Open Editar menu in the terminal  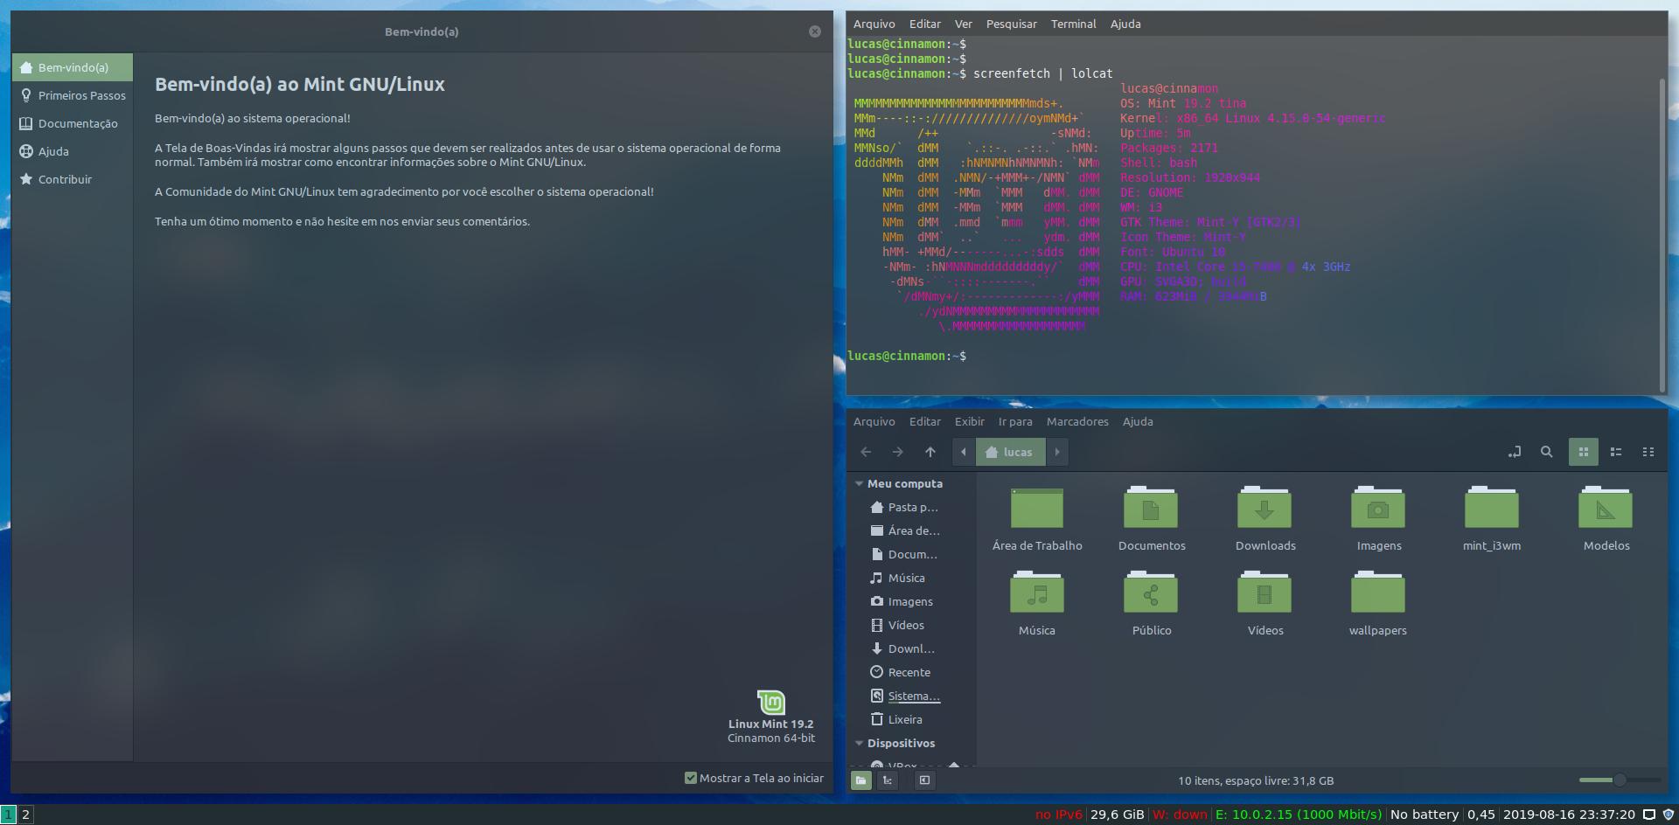click(924, 24)
